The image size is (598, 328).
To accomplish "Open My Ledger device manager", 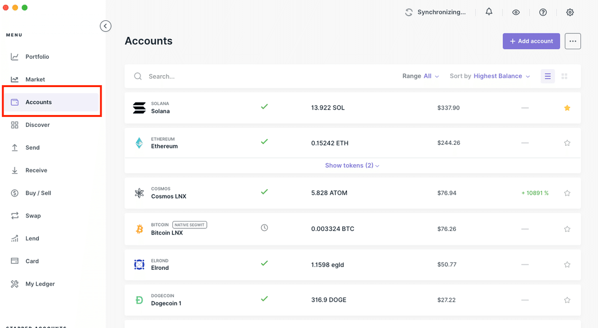I will 40,284.
